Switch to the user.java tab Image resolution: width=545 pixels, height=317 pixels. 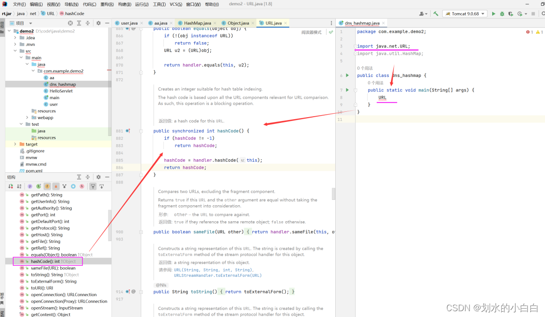point(128,23)
